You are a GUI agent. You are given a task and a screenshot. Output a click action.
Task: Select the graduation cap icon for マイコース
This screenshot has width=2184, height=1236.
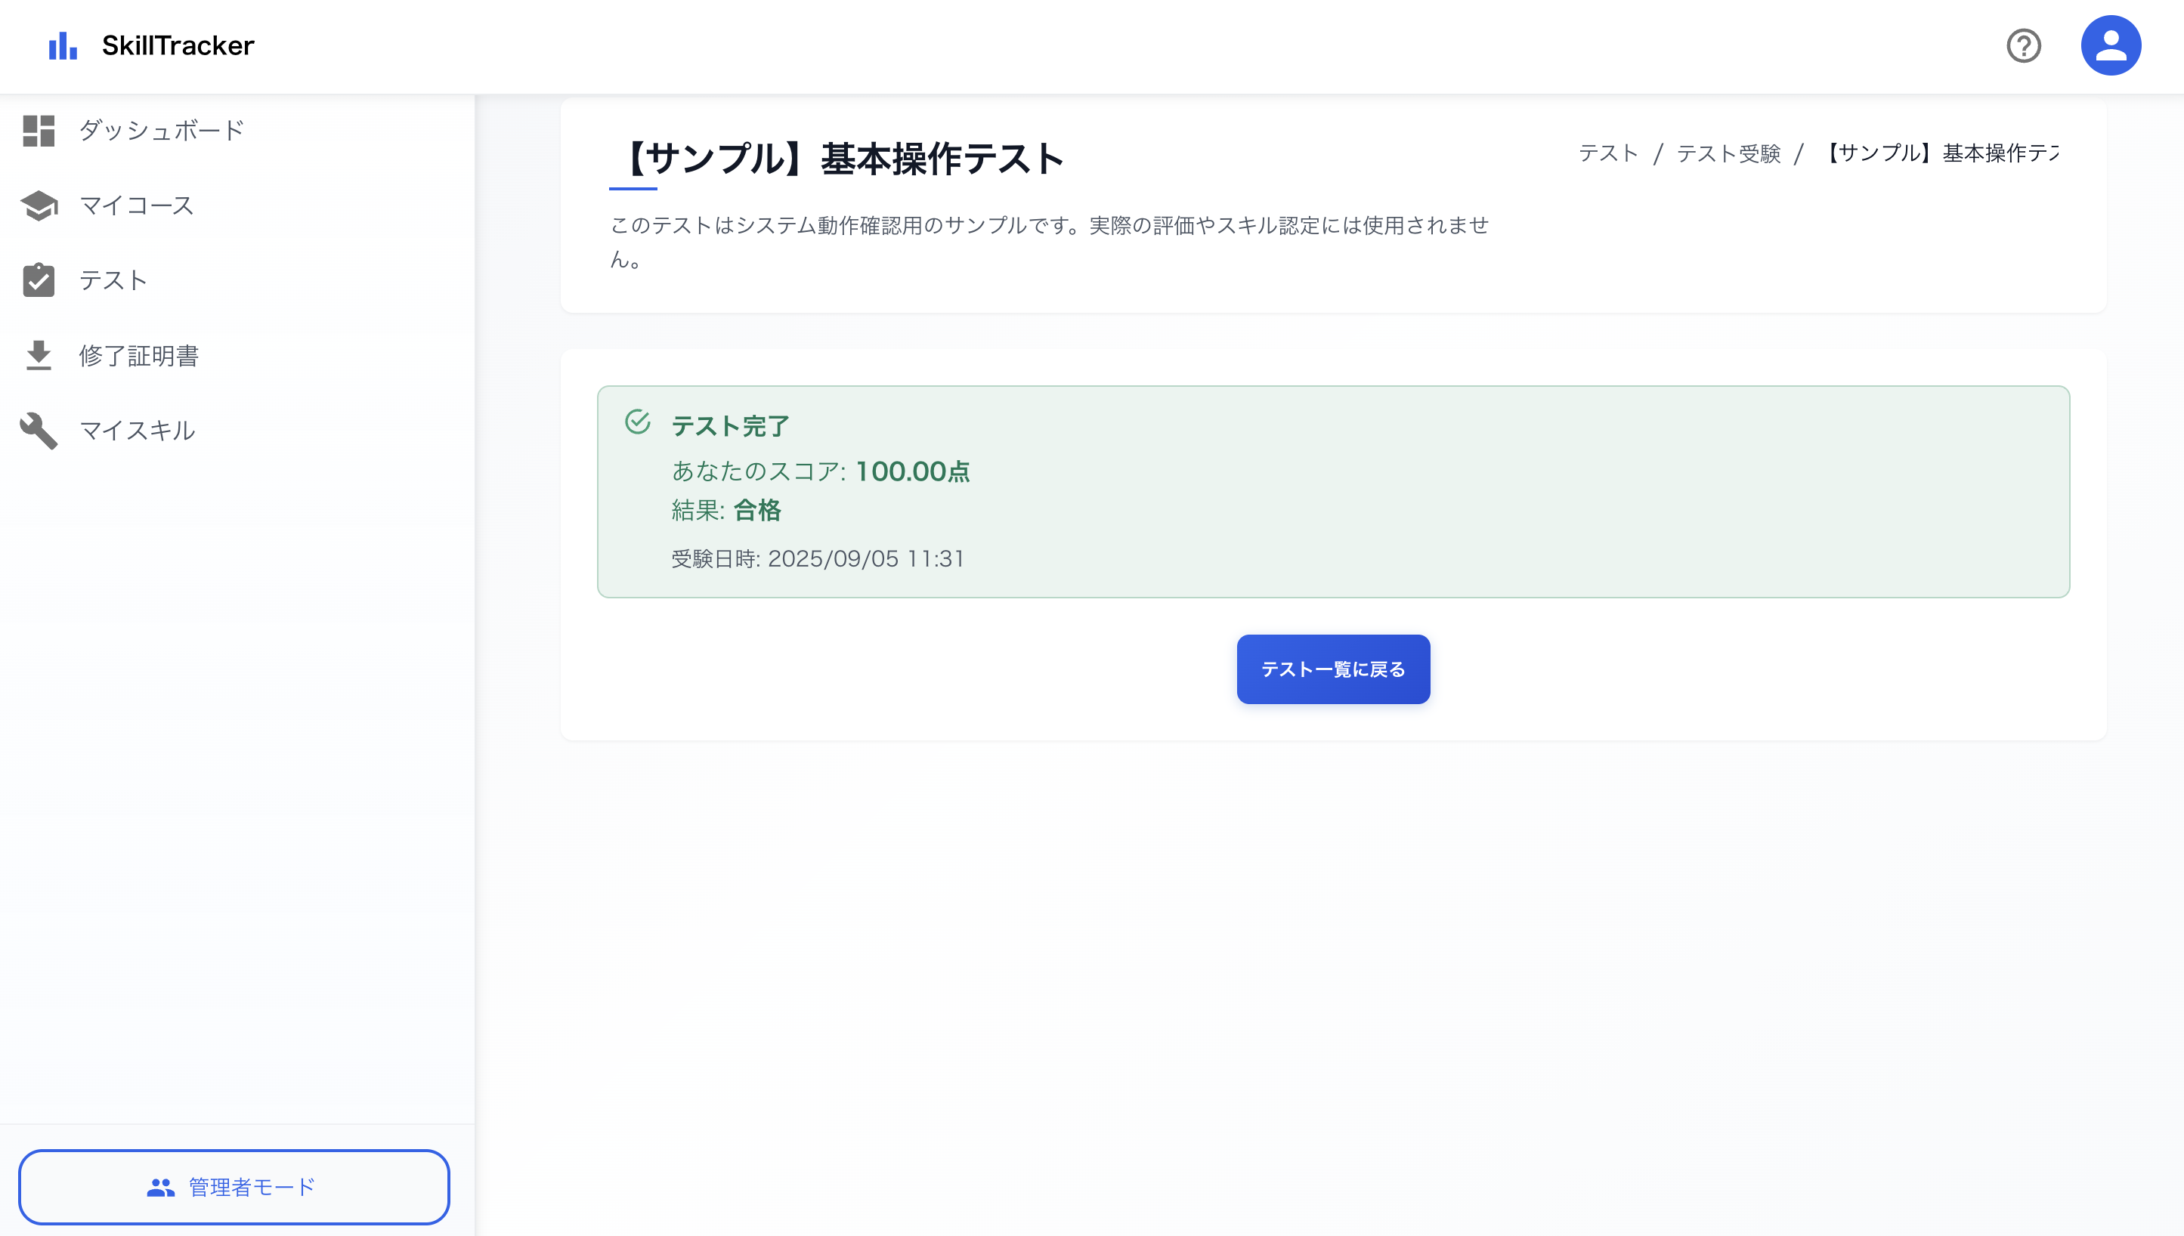39,205
